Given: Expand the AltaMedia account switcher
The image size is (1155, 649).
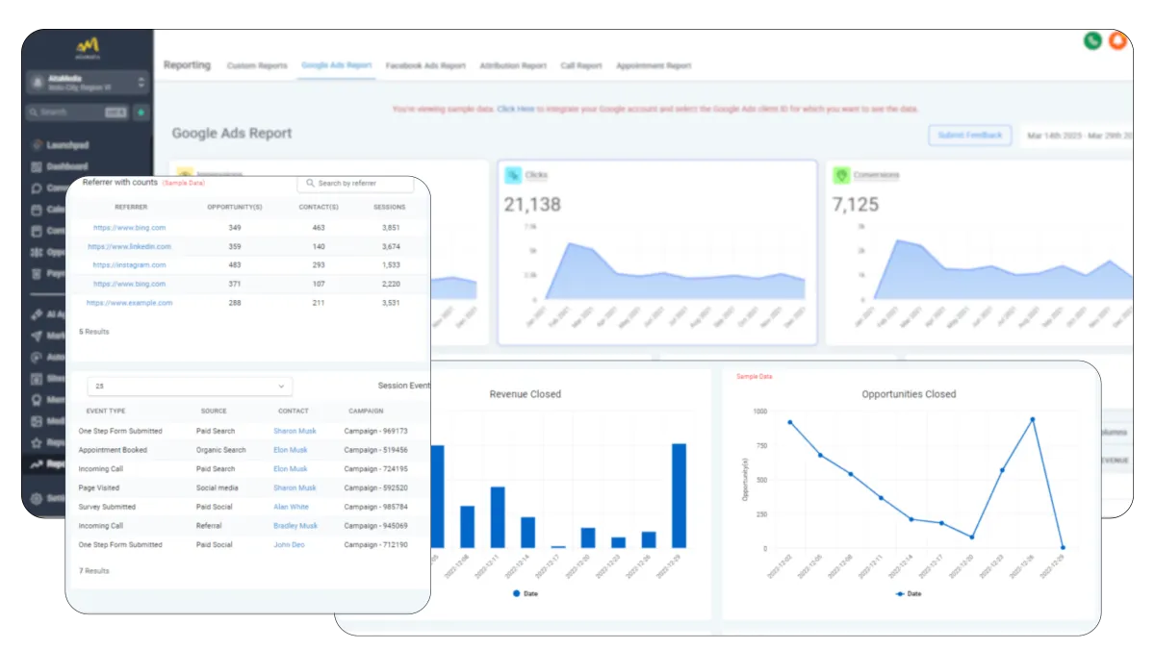Looking at the screenshot, I should (87, 83).
